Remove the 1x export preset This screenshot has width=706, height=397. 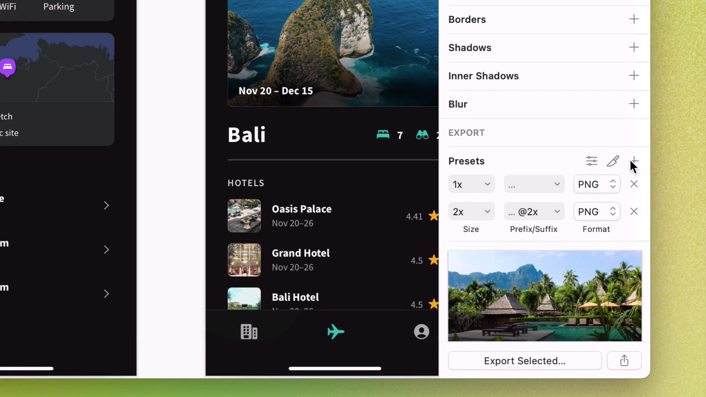634,184
